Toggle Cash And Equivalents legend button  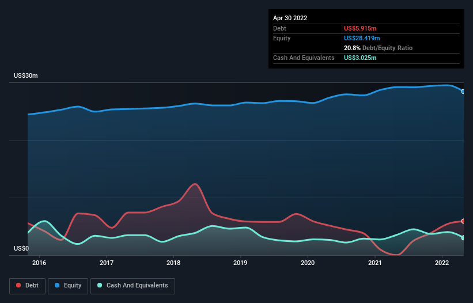133,286
